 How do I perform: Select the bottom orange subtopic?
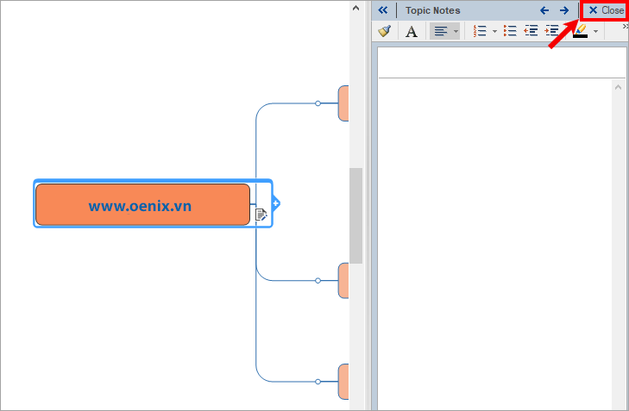[343, 382]
